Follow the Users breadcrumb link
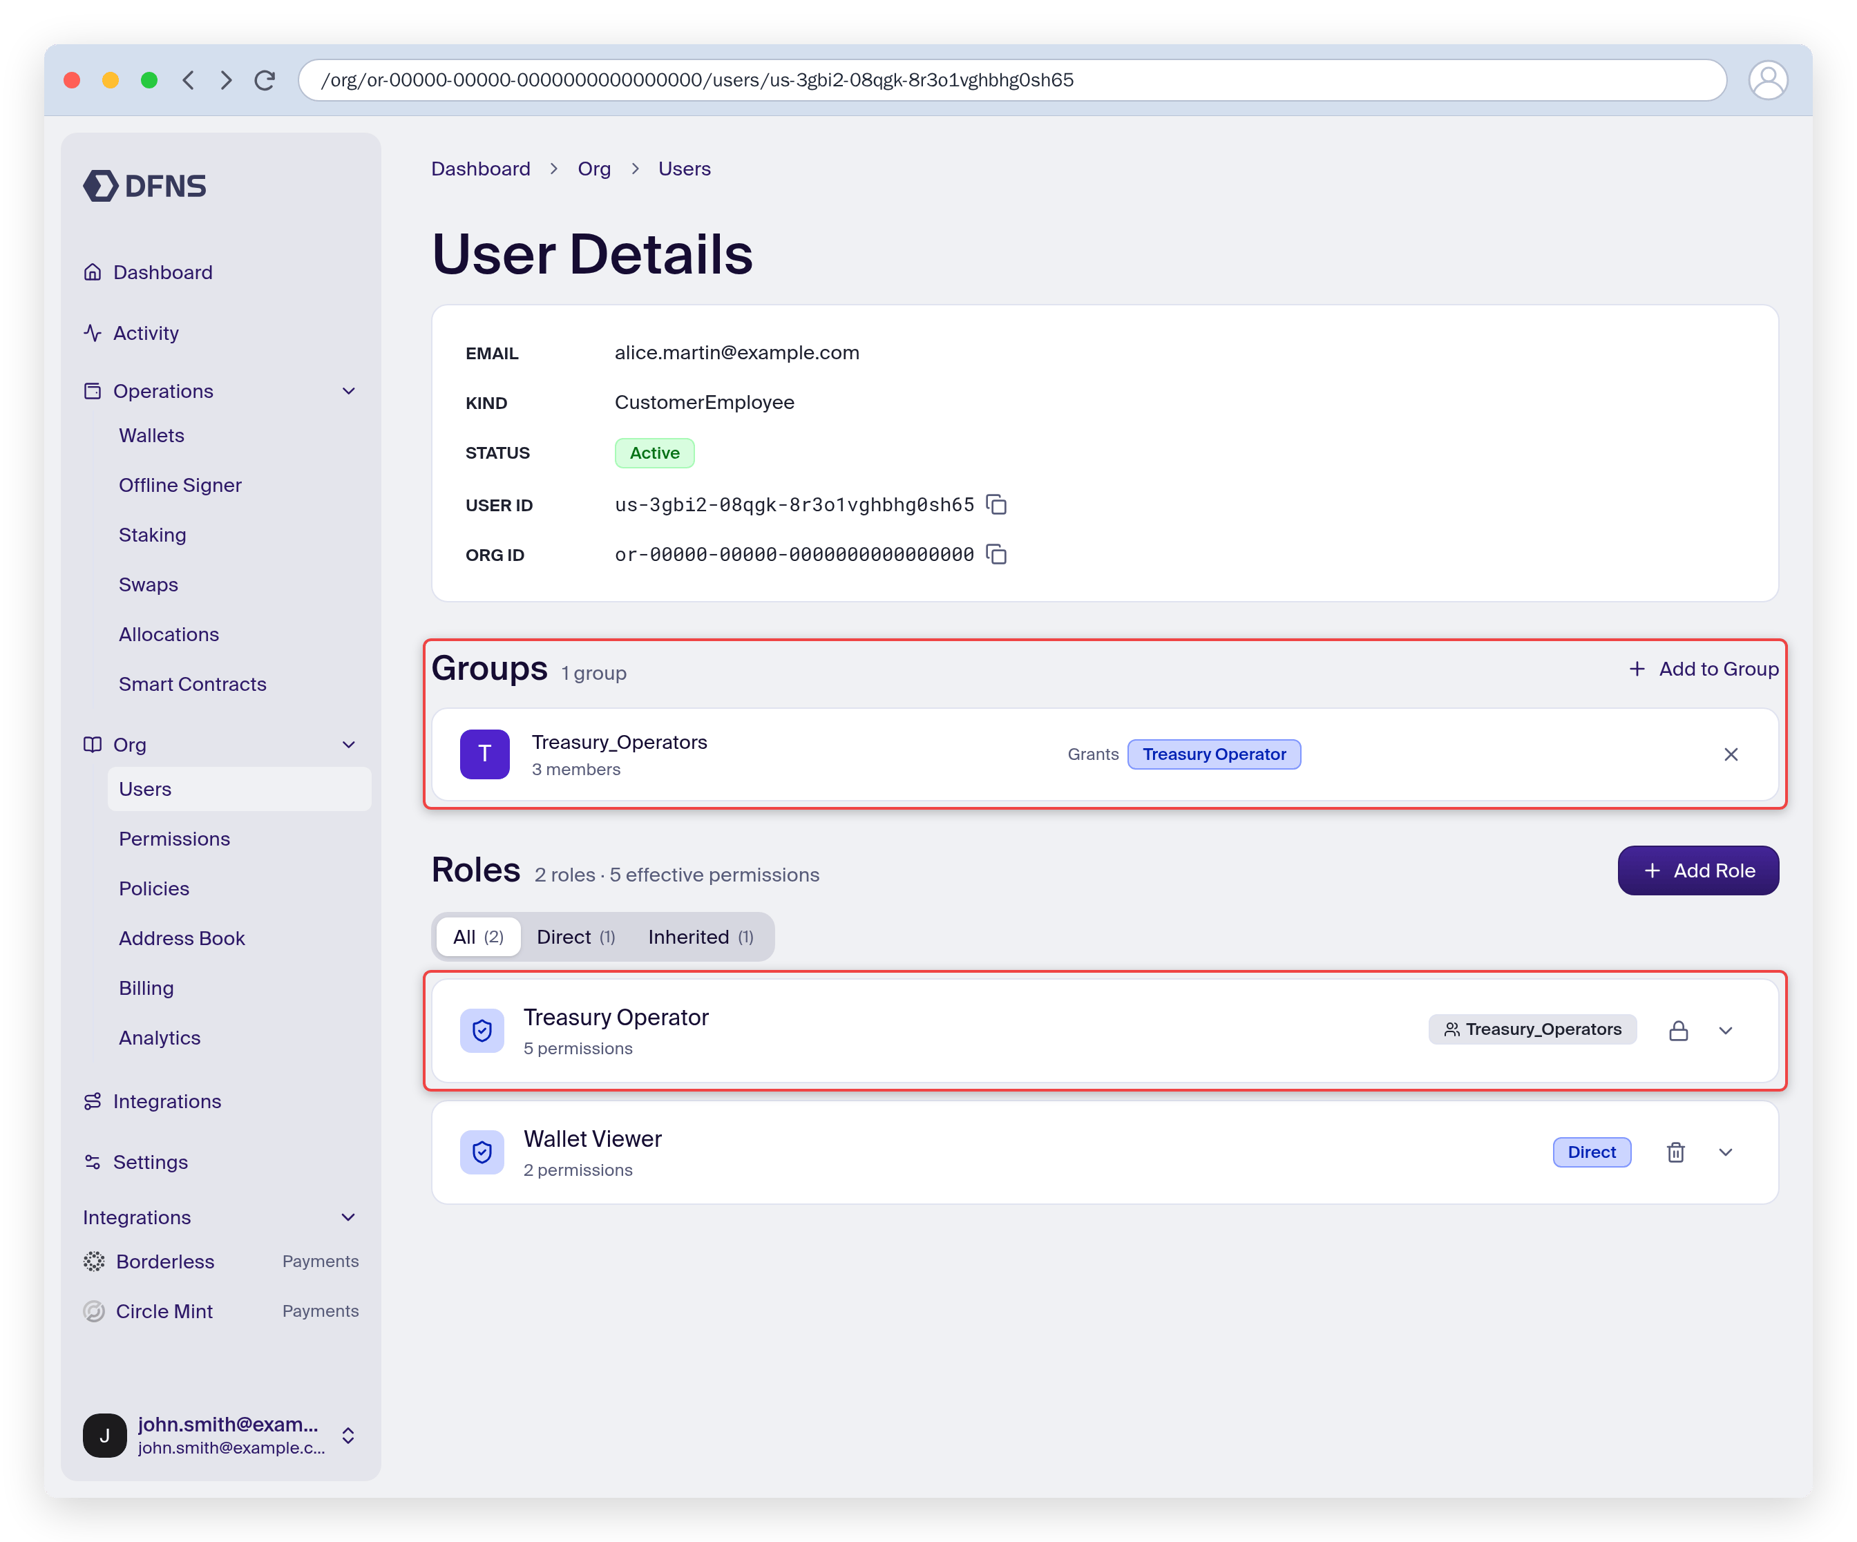 click(x=685, y=169)
